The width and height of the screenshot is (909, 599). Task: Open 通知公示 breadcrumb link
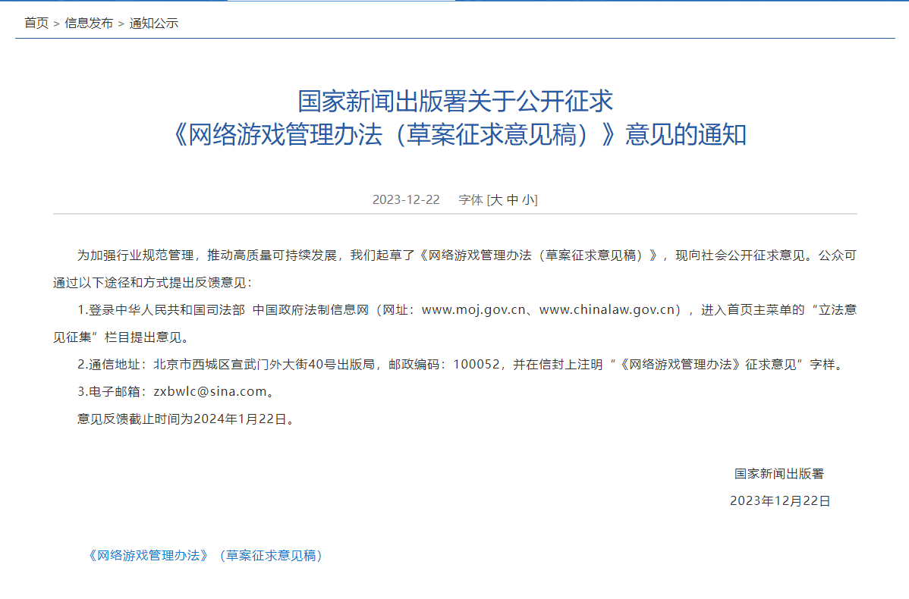point(153,24)
